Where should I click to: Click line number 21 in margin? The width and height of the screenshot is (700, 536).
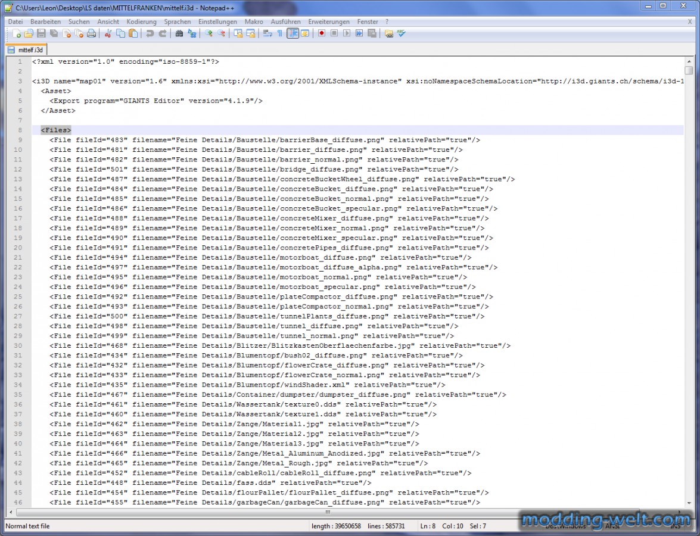point(18,257)
